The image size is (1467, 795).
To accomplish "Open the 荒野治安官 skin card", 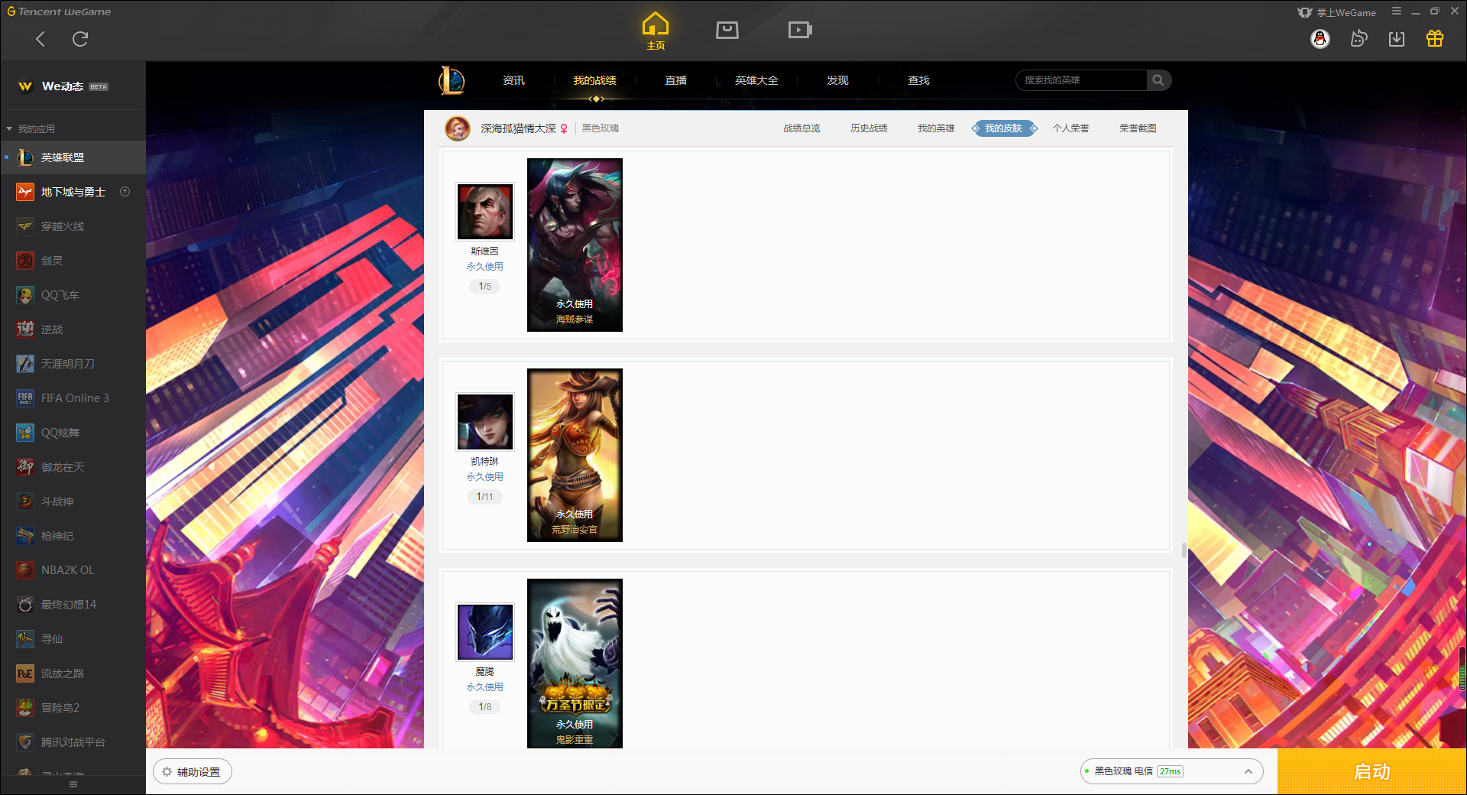I will [x=575, y=455].
